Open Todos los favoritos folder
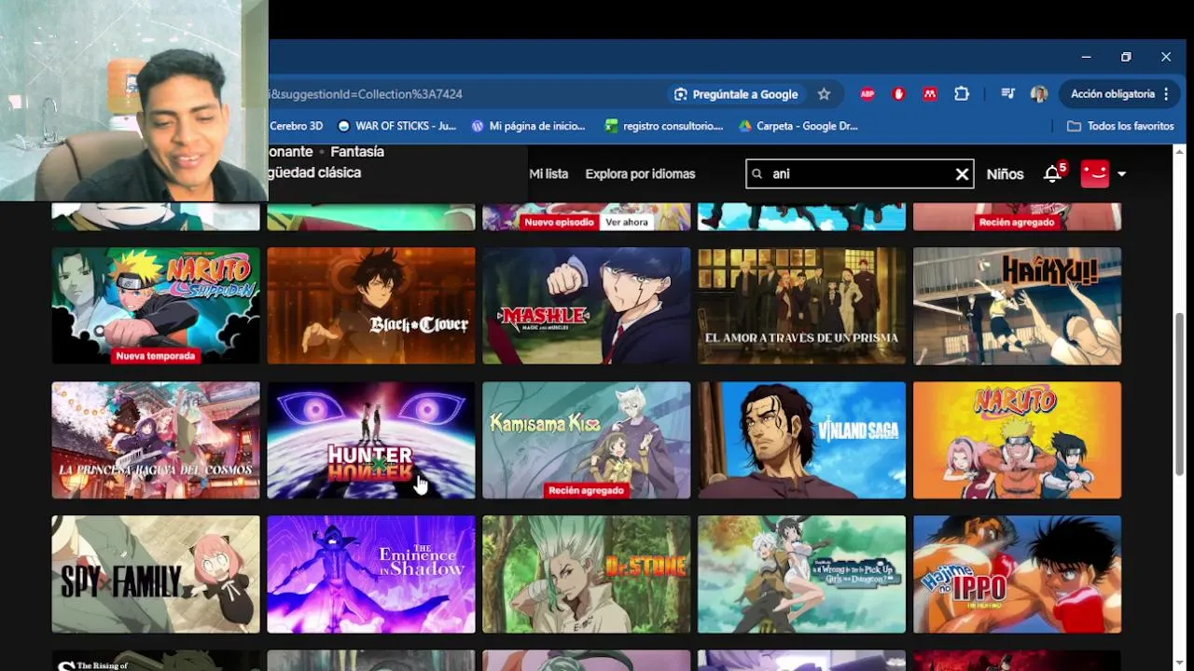The width and height of the screenshot is (1194, 671). (x=1120, y=126)
